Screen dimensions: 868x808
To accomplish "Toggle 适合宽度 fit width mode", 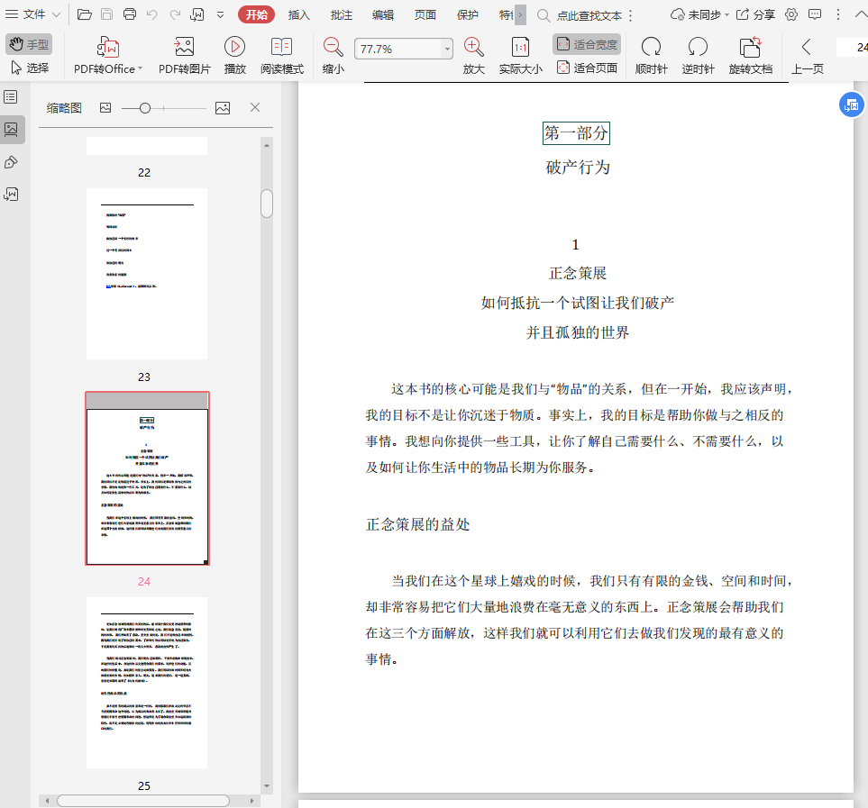I will click(x=586, y=44).
